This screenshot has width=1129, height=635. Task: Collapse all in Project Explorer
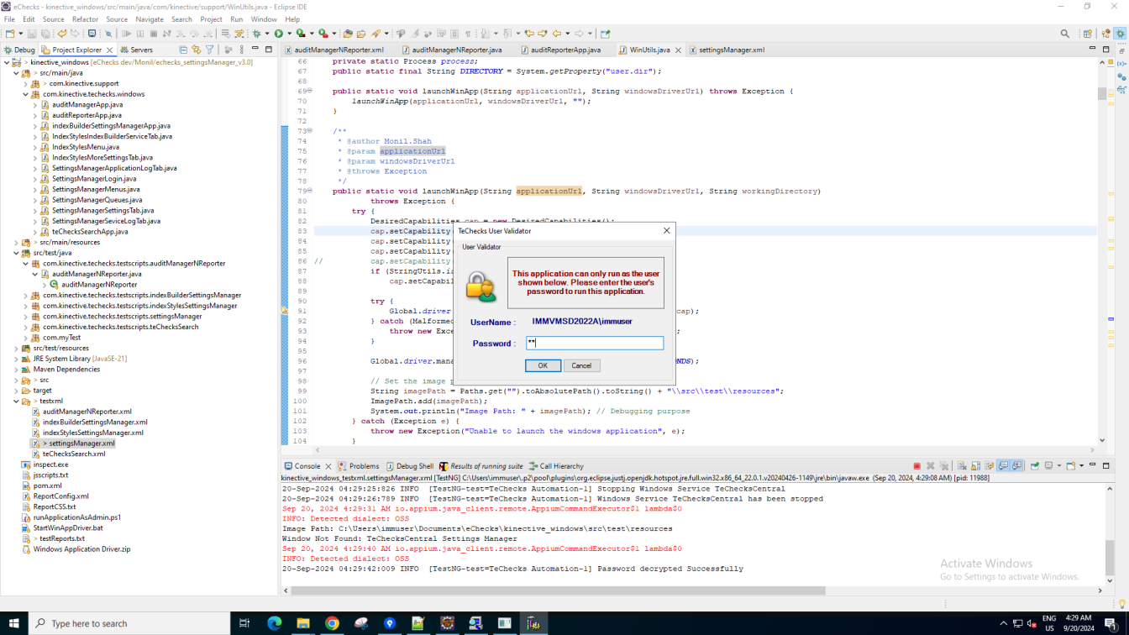(x=183, y=50)
